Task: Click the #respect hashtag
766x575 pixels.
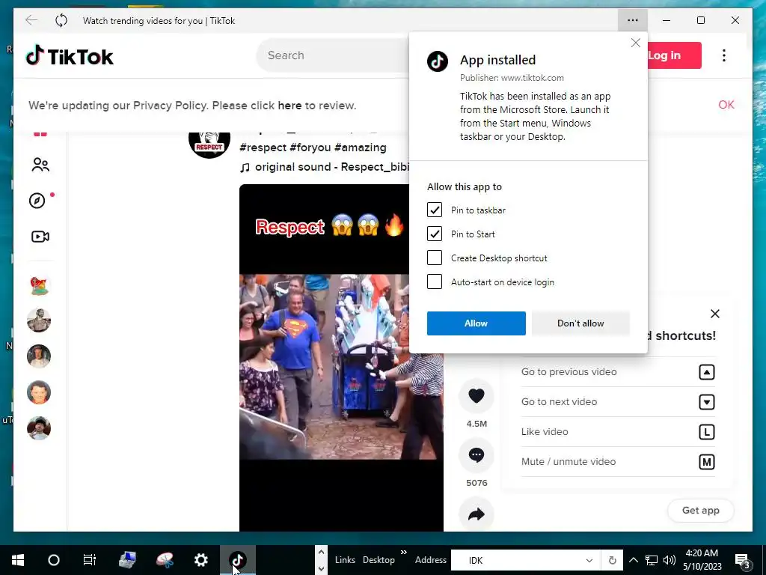Action: [263, 147]
